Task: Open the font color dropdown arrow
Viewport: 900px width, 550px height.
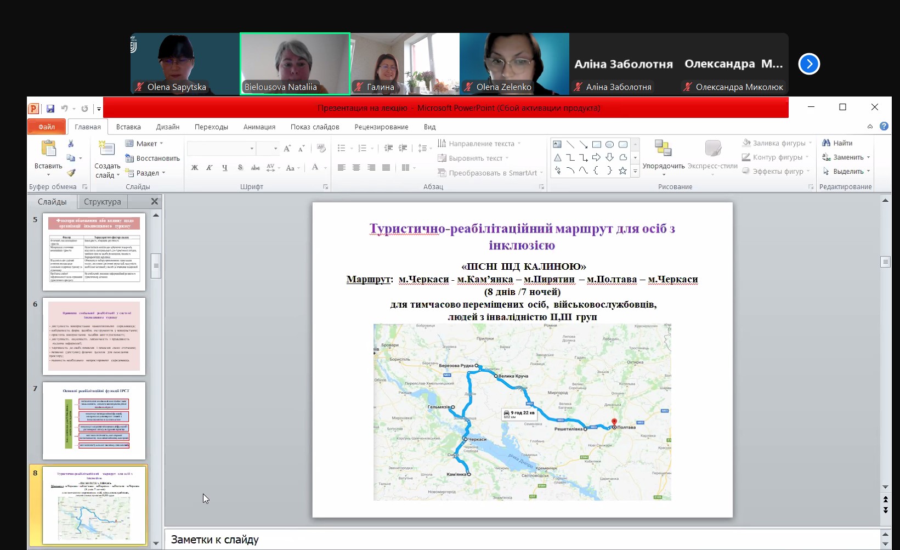Action: pos(325,168)
